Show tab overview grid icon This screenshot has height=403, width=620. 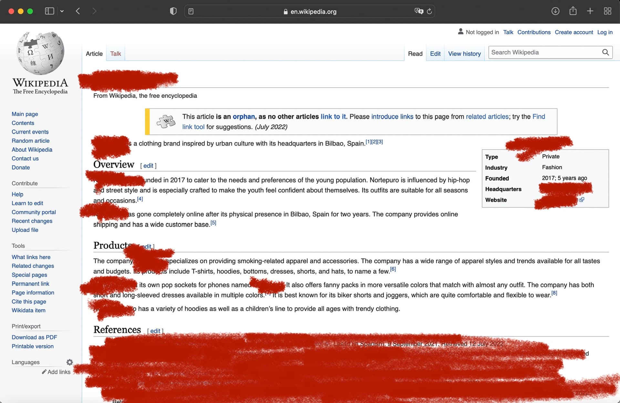[x=607, y=11]
